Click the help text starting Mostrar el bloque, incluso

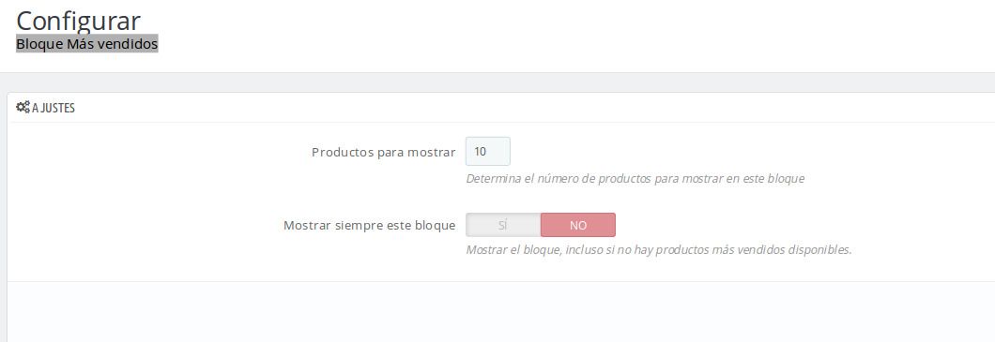659,249
